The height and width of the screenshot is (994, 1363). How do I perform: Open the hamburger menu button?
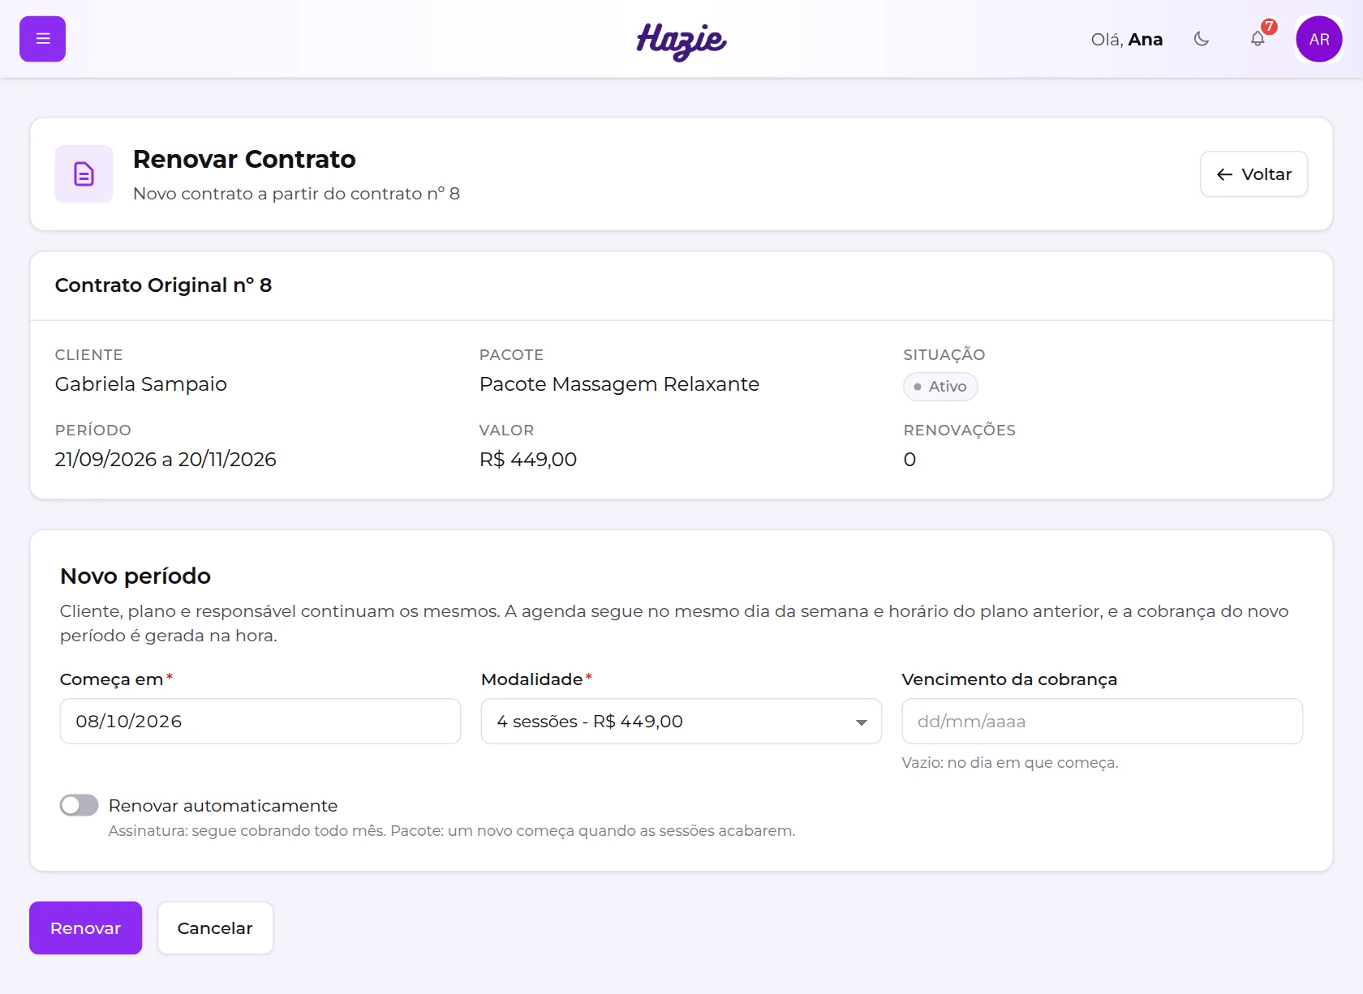point(42,39)
